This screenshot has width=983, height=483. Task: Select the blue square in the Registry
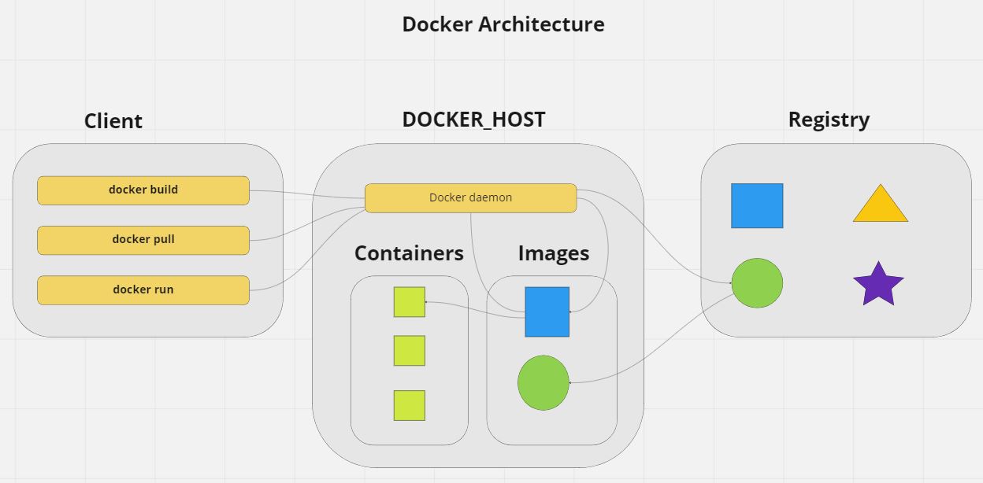pos(756,206)
